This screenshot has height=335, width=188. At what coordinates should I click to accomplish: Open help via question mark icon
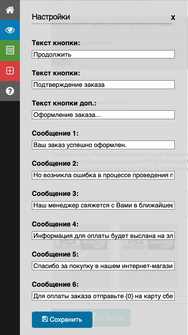[10, 91]
